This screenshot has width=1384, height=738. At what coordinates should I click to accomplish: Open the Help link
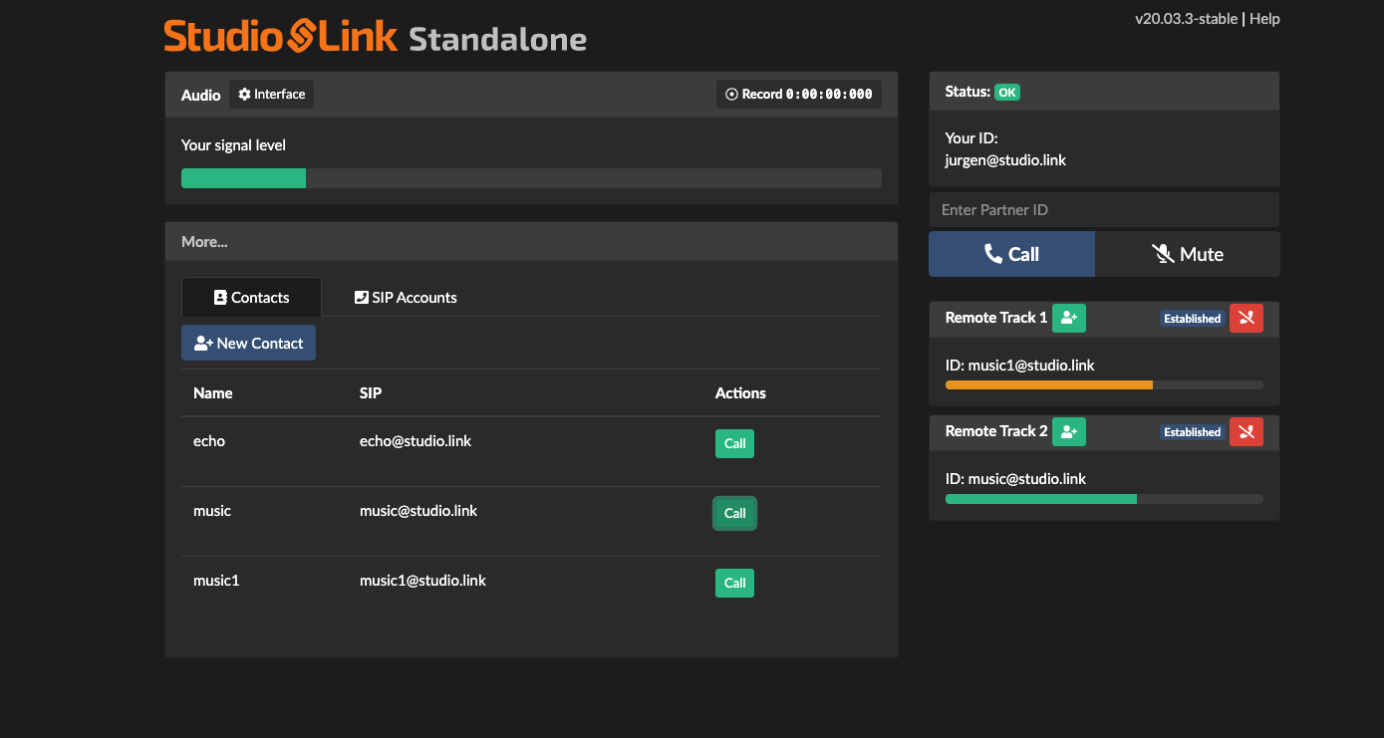(1264, 19)
